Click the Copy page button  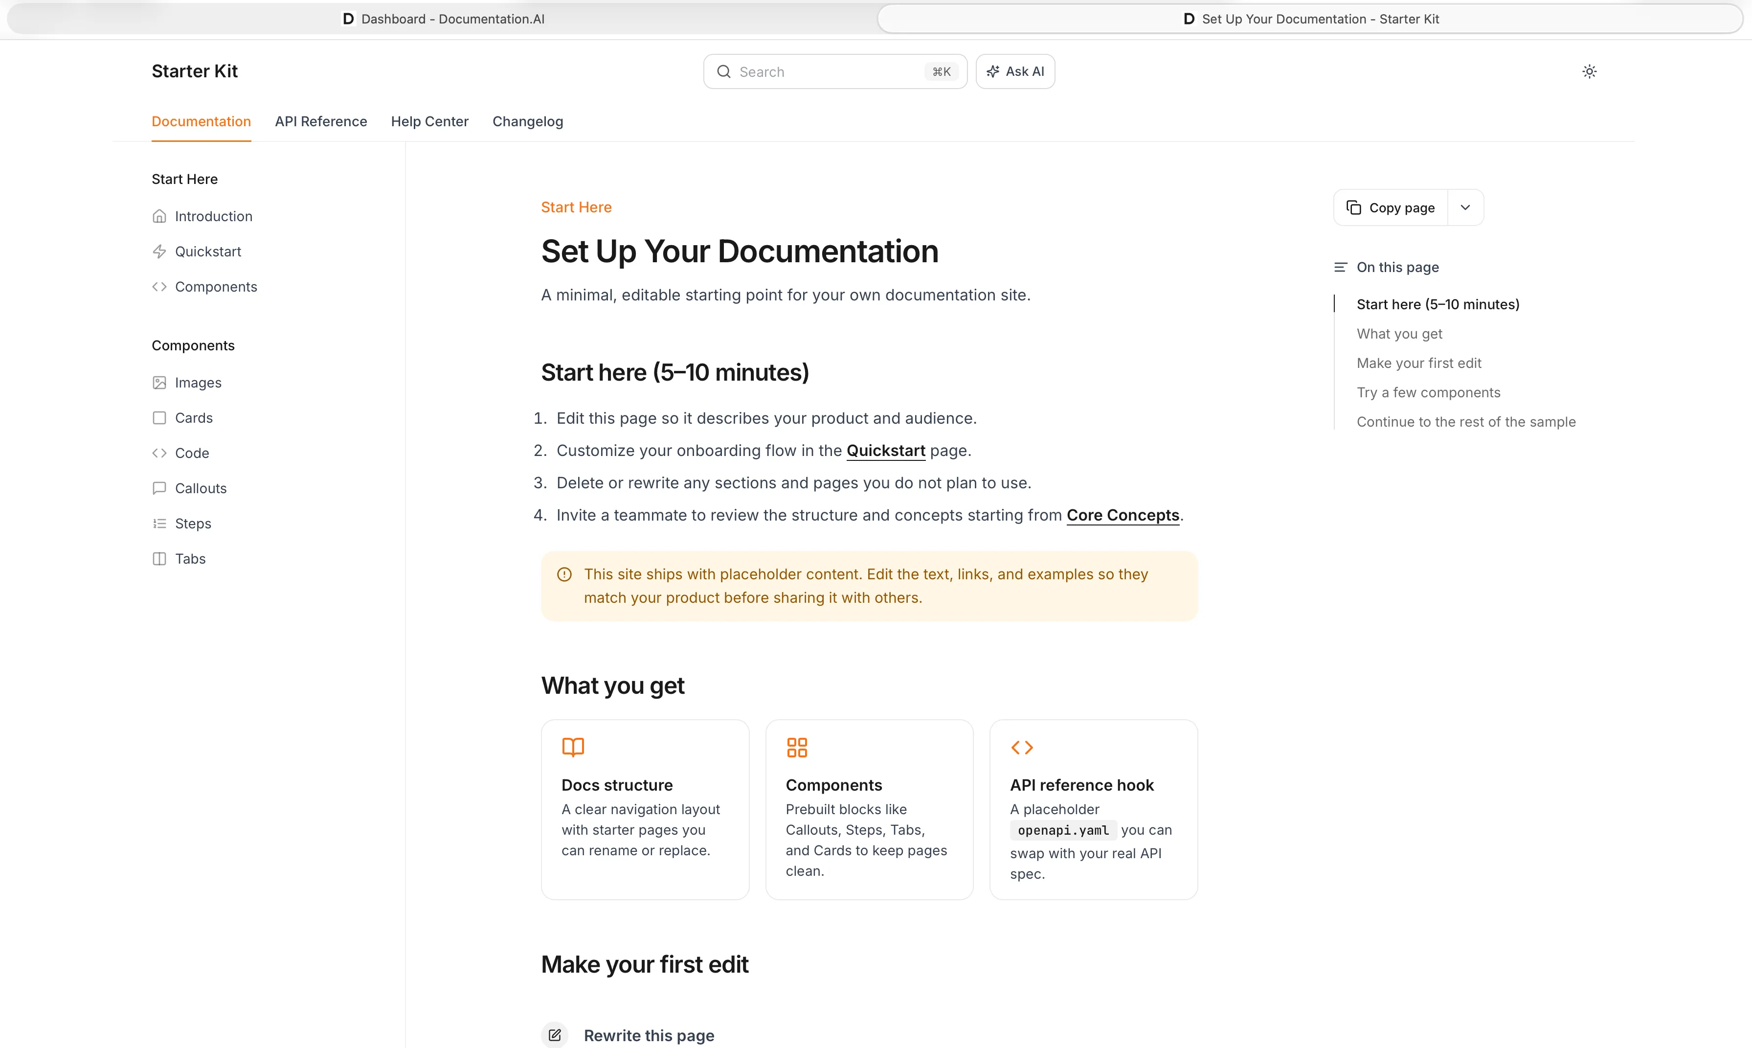point(1391,207)
